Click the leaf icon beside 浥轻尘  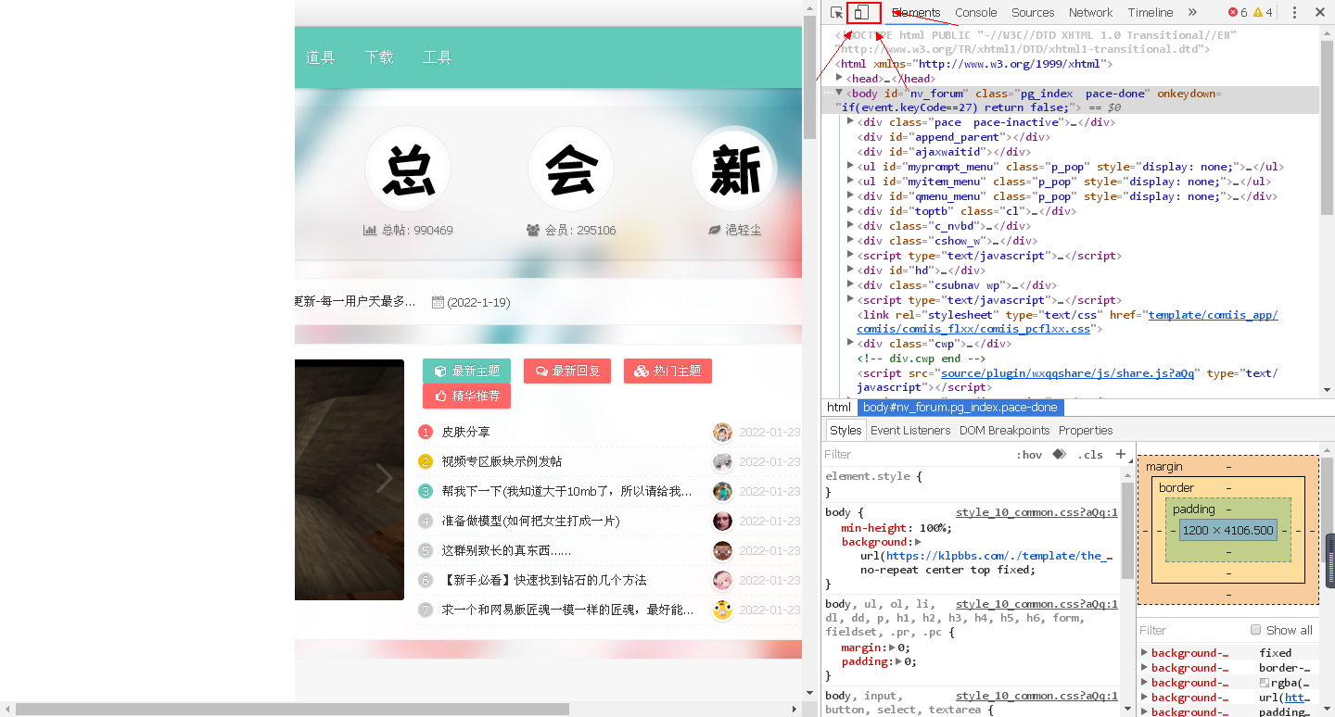click(715, 230)
